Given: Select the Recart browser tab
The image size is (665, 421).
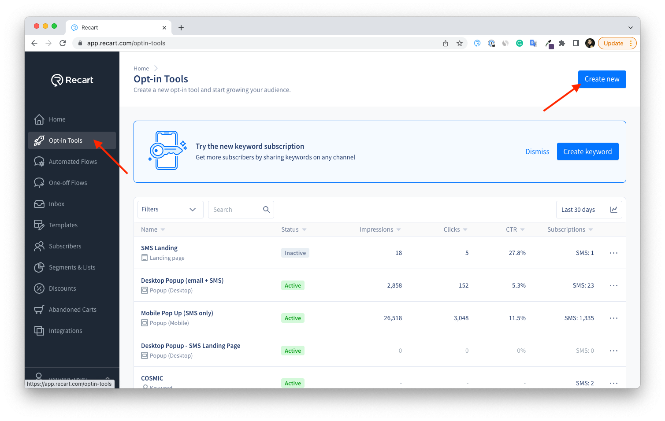Looking at the screenshot, I should (118, 28).
